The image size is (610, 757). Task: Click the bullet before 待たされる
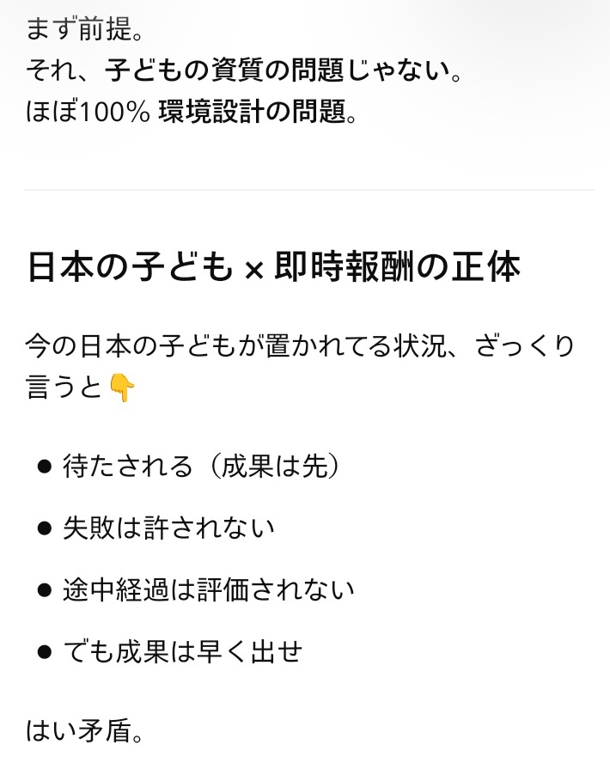click(x=45, y=467)
